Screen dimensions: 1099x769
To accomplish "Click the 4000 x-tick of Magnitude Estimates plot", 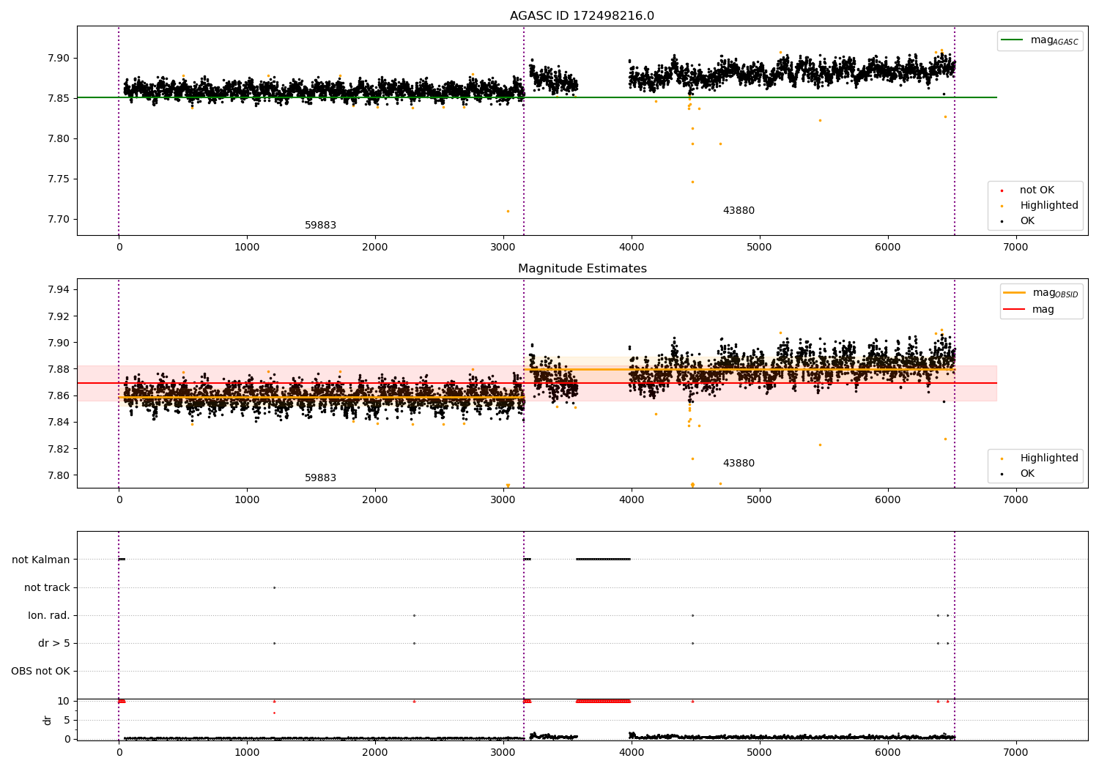I will 632,500.
